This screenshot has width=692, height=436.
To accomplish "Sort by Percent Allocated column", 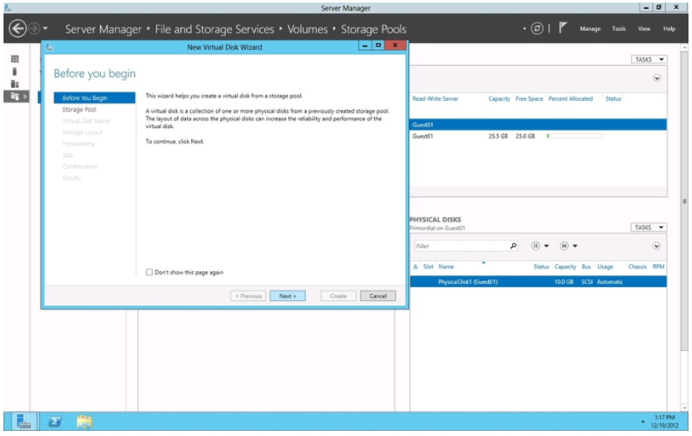I will [570, 99].
